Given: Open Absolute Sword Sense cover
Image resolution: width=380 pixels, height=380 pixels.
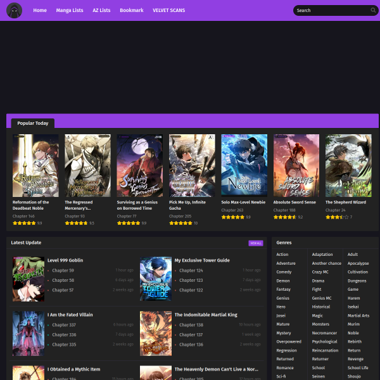Looking at the screenshot, I should [296, 165].
